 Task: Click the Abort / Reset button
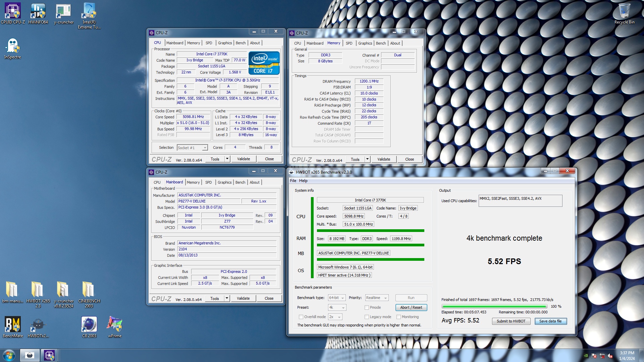(411, 307)
